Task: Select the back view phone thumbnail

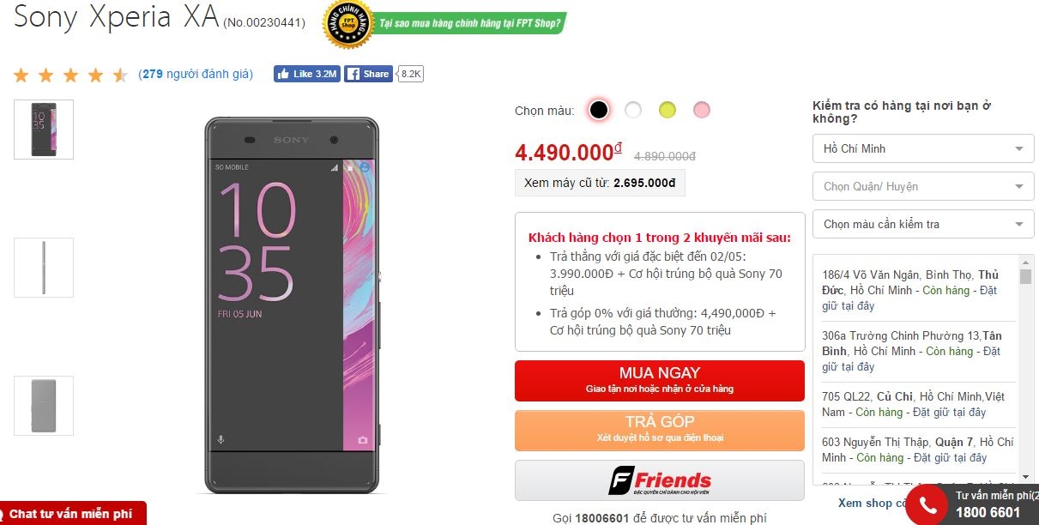Action: coord(44,405)
